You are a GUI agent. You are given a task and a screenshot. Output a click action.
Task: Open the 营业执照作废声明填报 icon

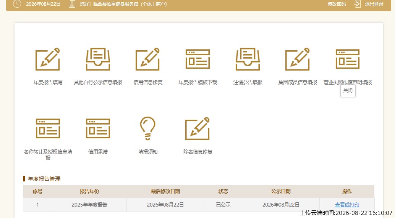click(x=348, y=59)
